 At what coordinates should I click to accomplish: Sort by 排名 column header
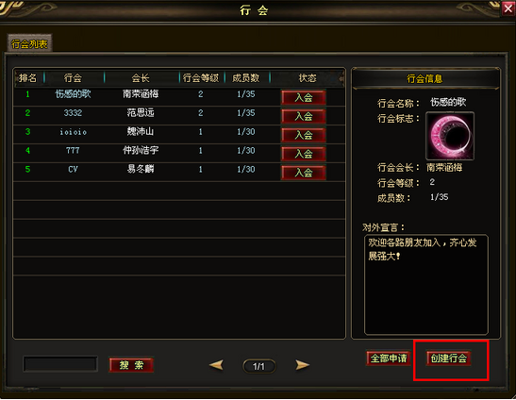27,78
